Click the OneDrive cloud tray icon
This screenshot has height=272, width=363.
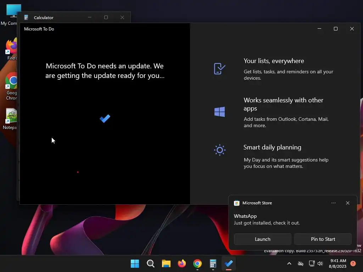click(301, 263)
